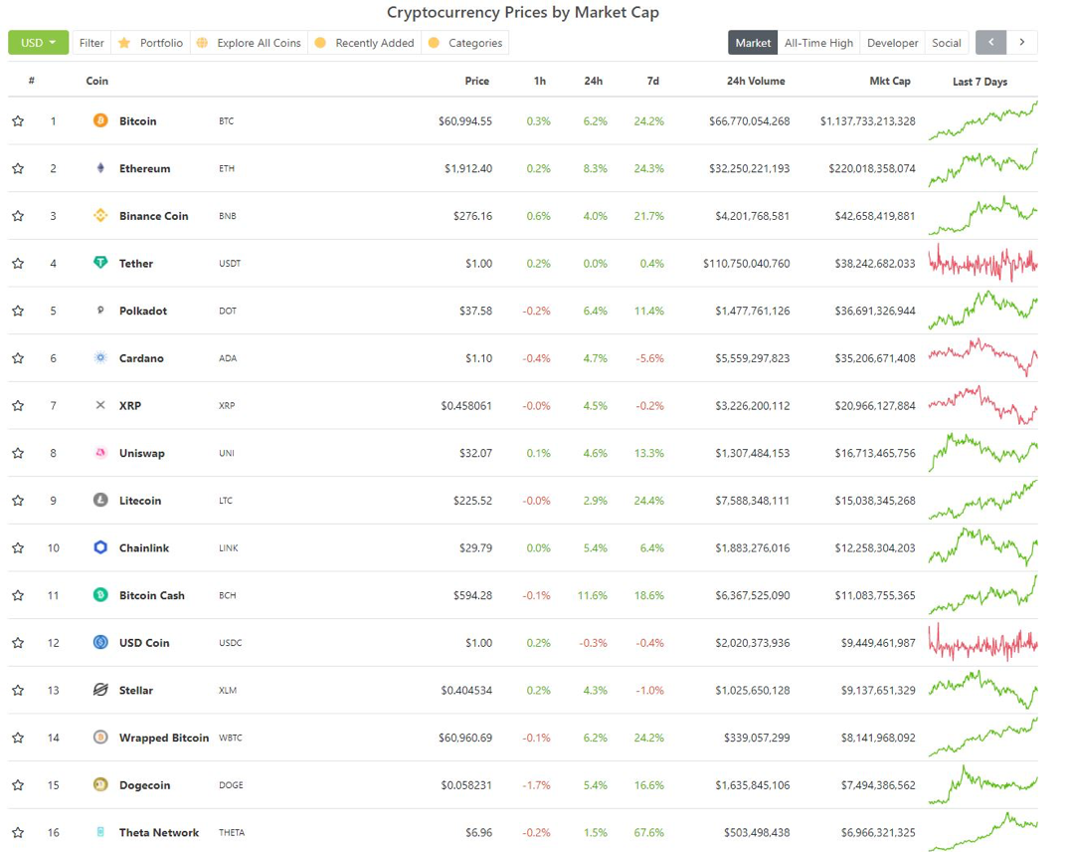Open the Chainlink coin link
Viewport: 1071px width, 852px height.
coord(144,547)
